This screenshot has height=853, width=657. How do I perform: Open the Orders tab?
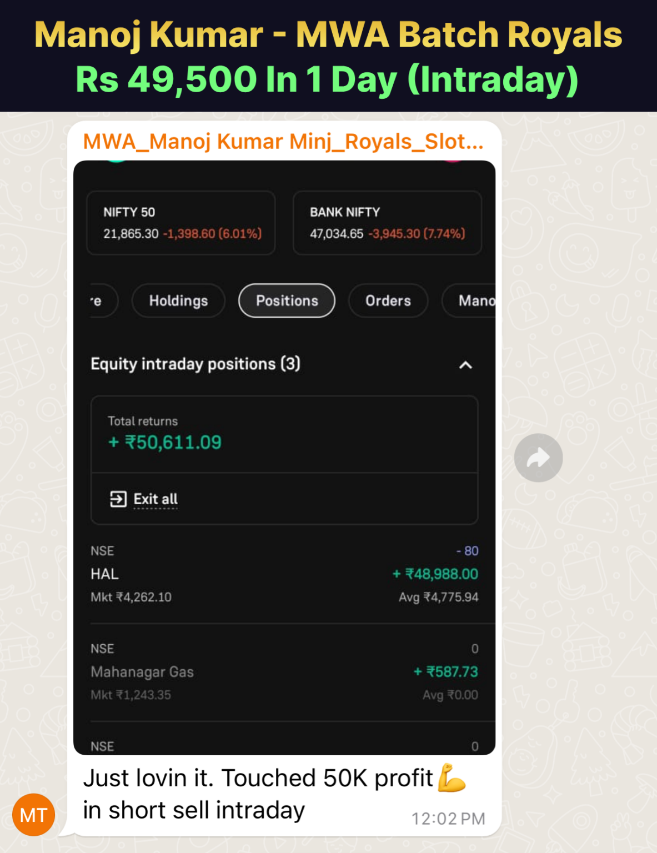[388, 300]
